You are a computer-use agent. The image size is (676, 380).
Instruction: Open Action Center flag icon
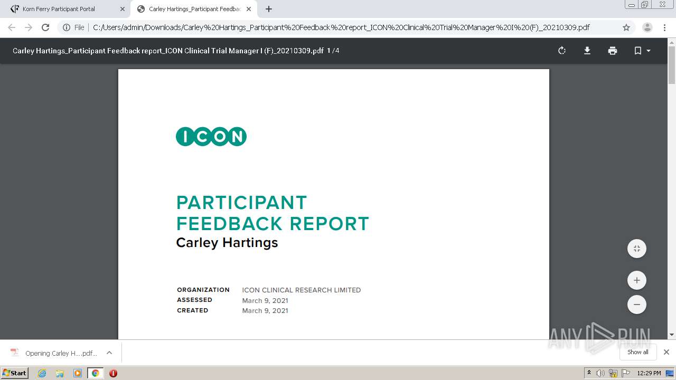(625, 373)
